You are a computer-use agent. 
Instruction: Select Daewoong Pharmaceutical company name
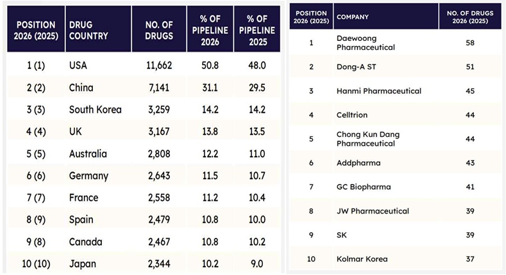pos(366,43)
